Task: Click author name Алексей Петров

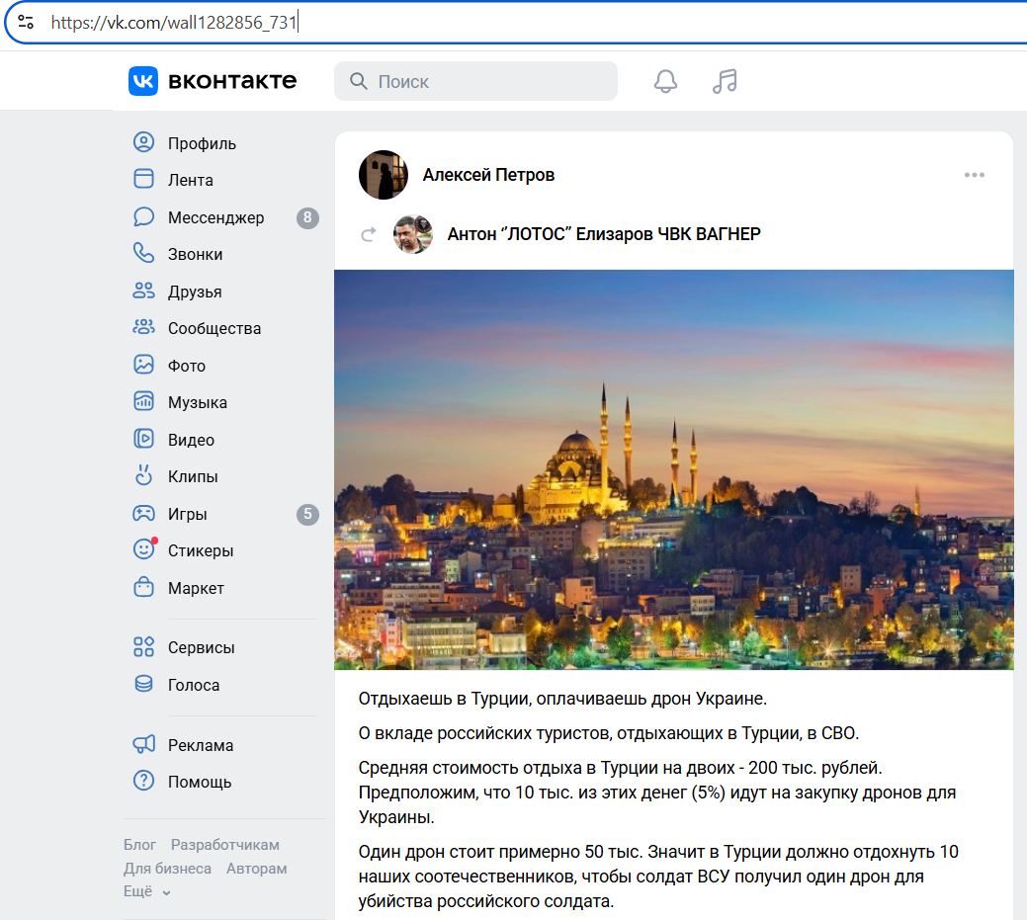Action: (488, 175)
